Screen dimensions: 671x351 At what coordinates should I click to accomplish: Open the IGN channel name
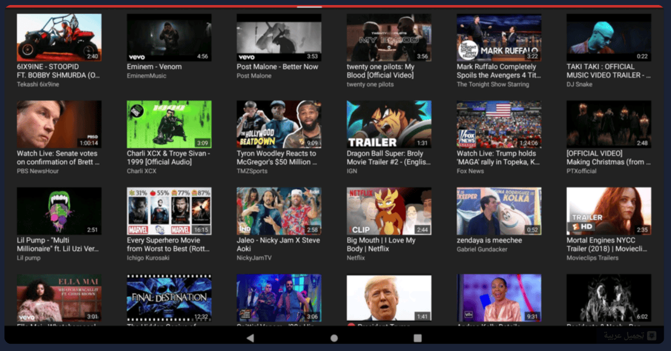coord(352,171)
